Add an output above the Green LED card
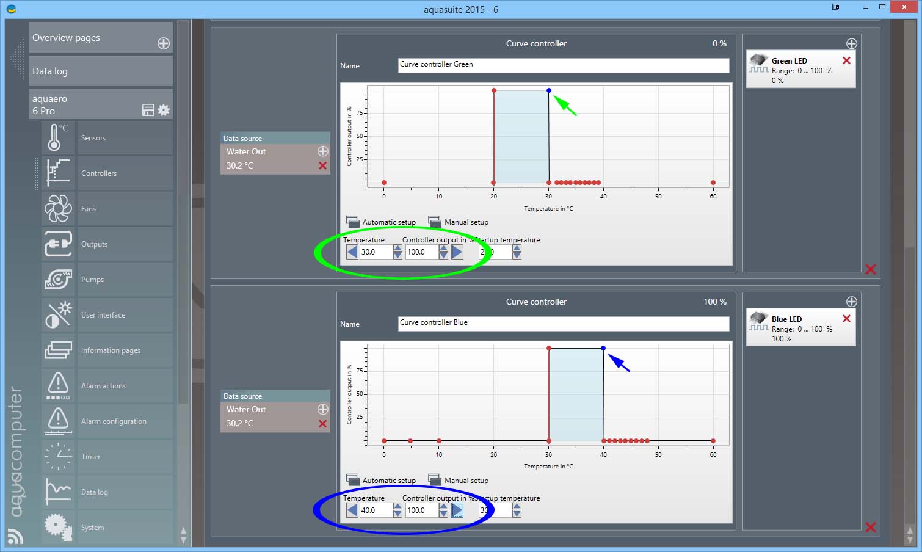Image resolution: width=922 pixels, height=552 pixels. tap(851, 43)
